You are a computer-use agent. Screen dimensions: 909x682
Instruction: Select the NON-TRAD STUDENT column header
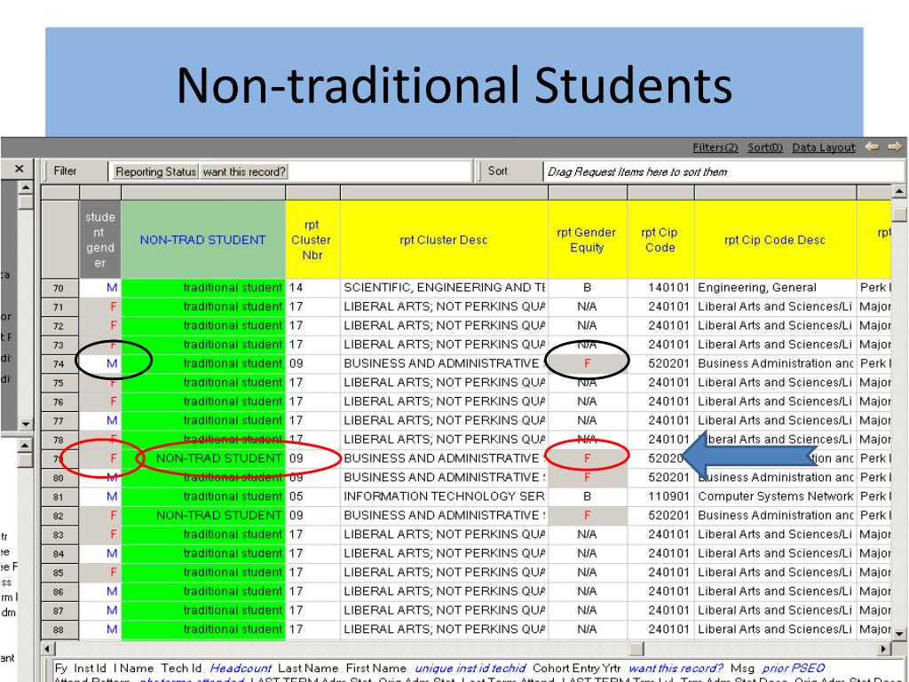(202, 240)
